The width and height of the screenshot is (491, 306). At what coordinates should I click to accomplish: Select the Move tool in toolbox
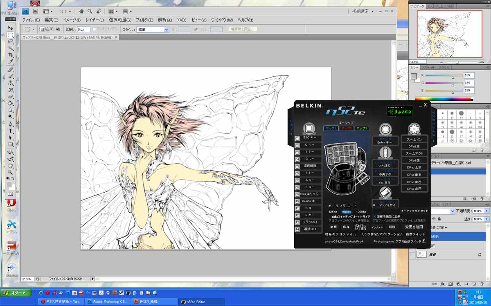point(11,28)
